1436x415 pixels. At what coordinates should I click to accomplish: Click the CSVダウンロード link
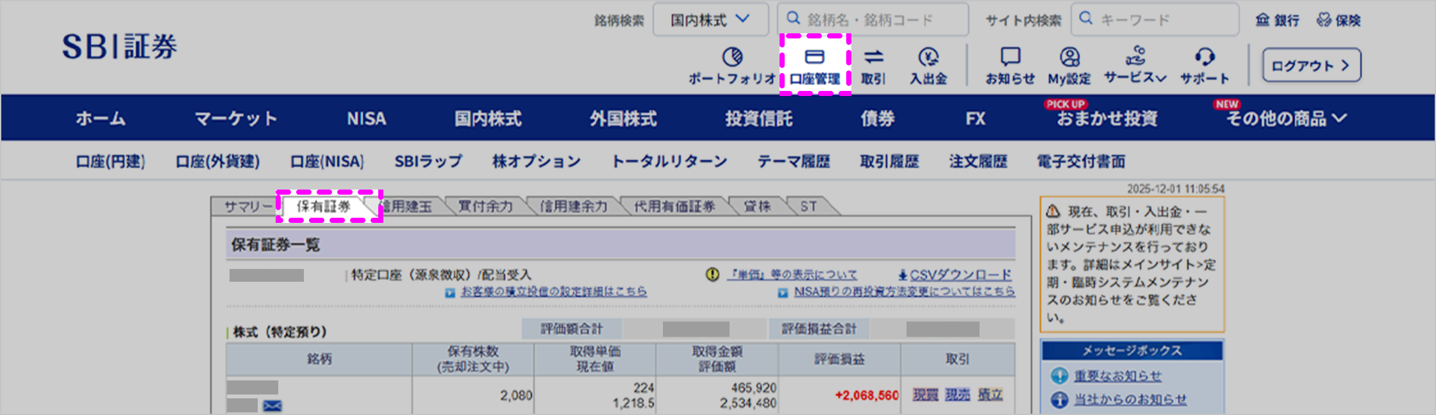pos(955,275)
